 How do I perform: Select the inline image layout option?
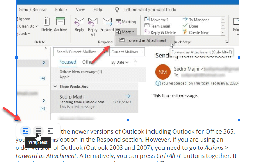(26, 131)
